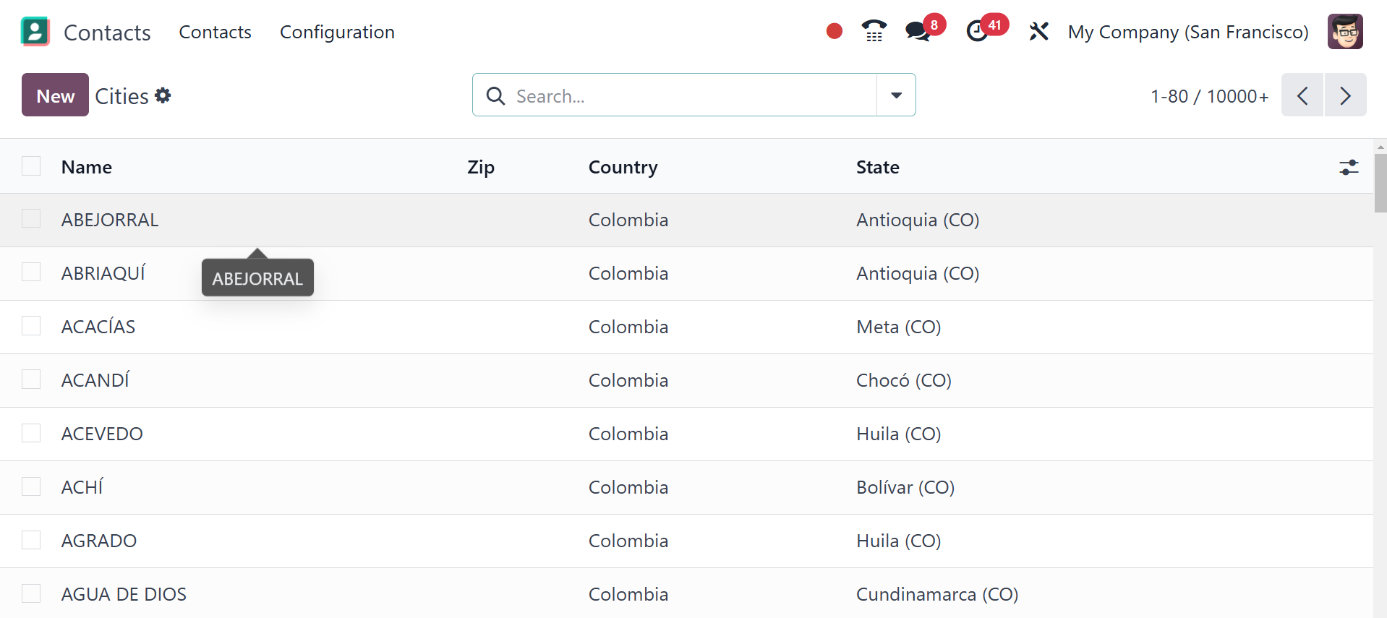
Task: Open the developer tools wrench icon
Action: pos(1038,31)
